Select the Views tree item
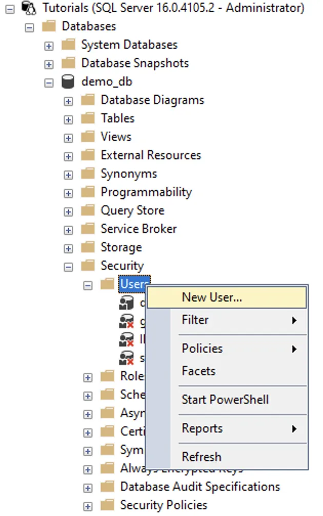Screen dimensions: 323x516 pos(116,137)
